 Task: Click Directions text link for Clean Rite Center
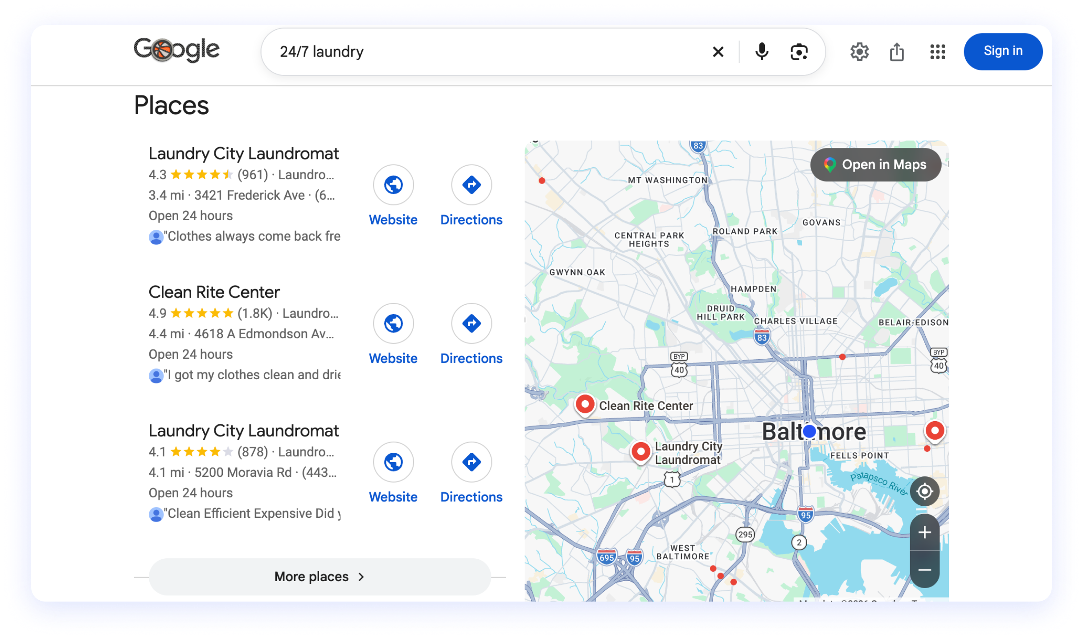click(471, 358)
